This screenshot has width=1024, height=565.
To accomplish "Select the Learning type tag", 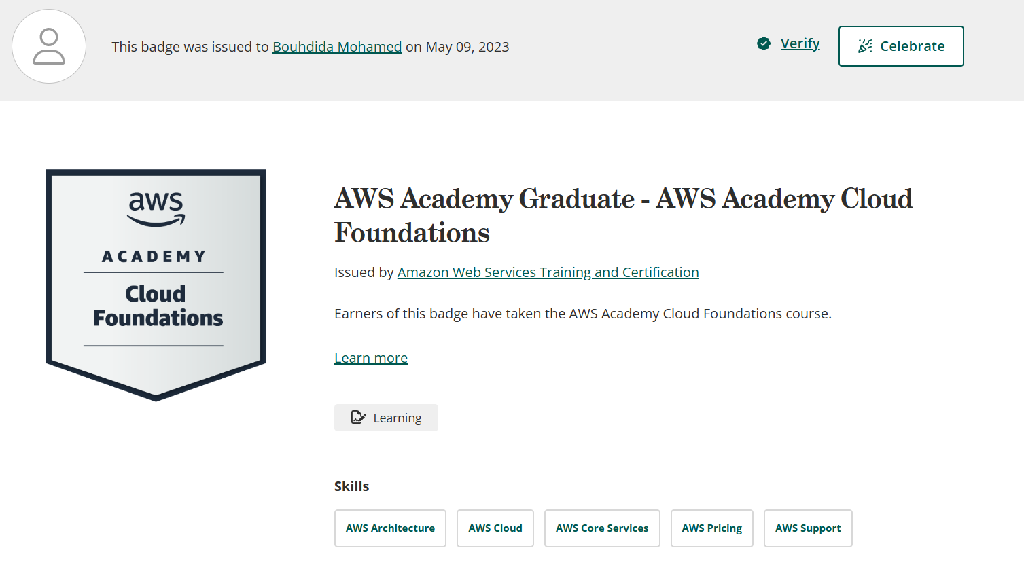I will tap(386, 418).
